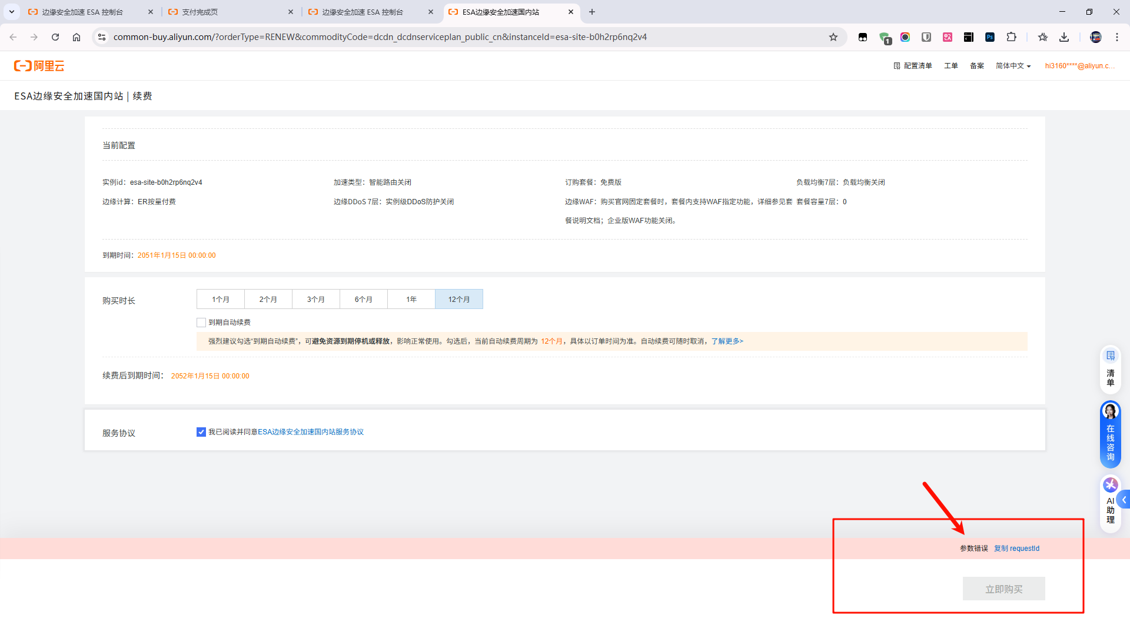
Task: Open 工单 in the top menu
Action: [x=950, y=66]
